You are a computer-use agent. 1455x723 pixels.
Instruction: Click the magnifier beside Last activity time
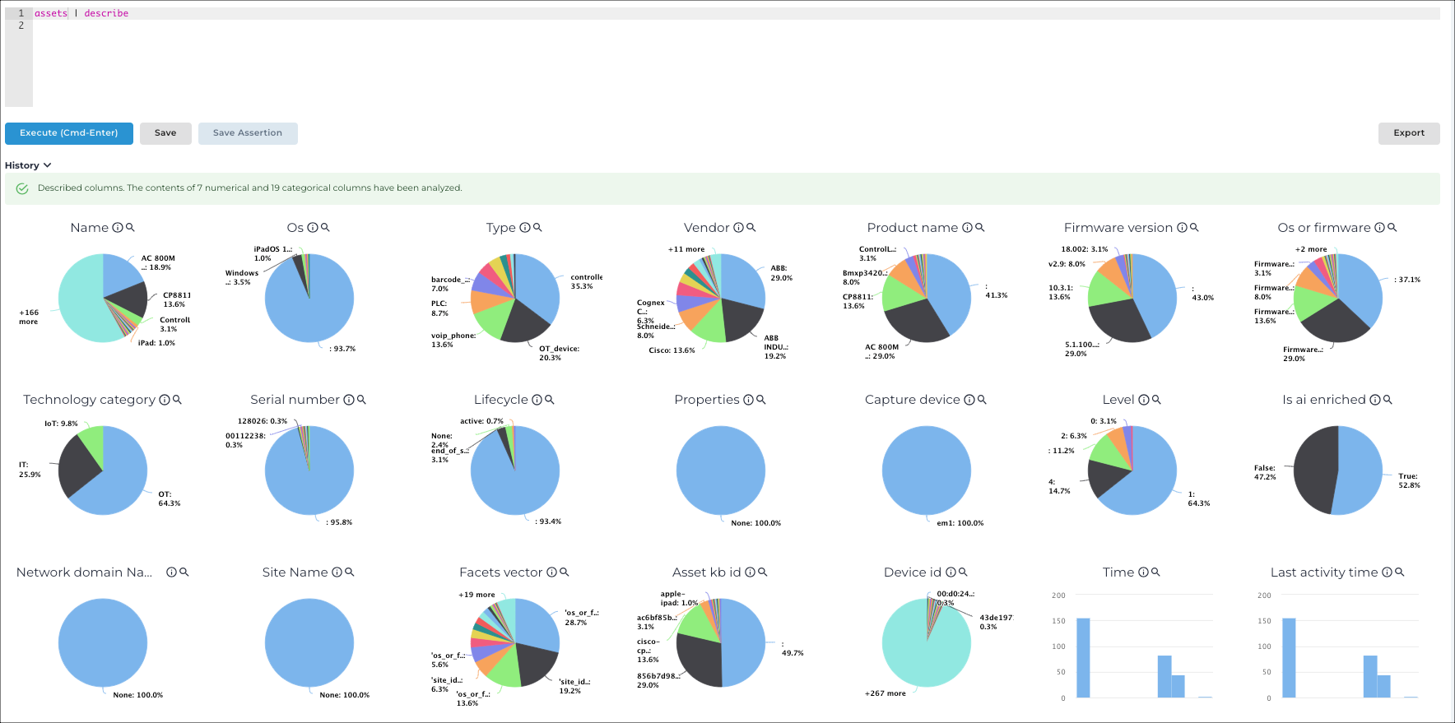[1399, 572]
